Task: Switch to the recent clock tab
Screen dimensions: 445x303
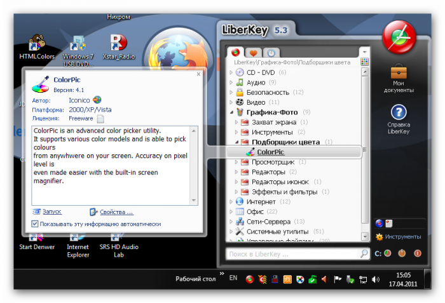Action: pos(271,53)
